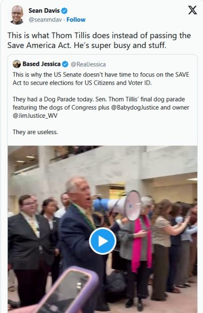Play the embedded dog parade video

tap(103, 241)
